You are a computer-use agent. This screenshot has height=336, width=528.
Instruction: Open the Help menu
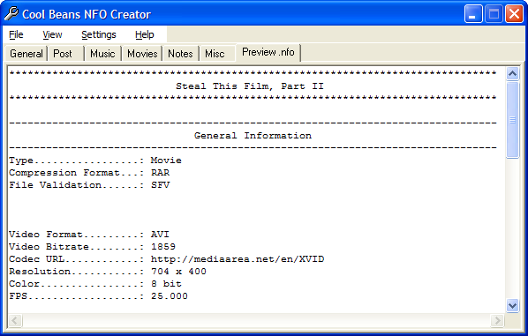click(145, 34)
